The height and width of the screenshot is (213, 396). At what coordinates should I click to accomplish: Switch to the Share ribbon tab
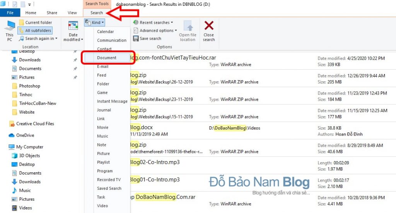point(52,13)
